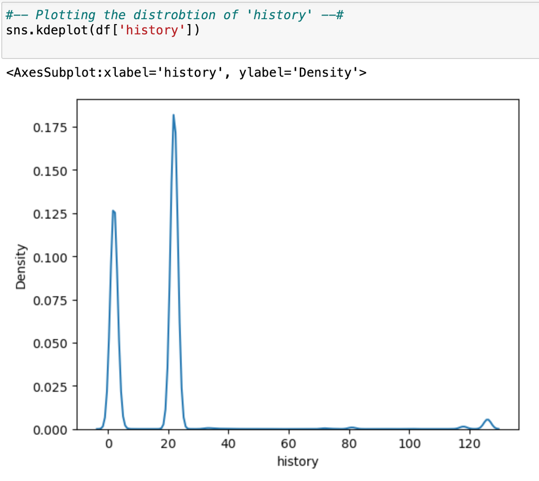The height and width of the screenshot is (481, 539).
Task: Click the comment line in the code cell
Action: (x=174, y=14)
